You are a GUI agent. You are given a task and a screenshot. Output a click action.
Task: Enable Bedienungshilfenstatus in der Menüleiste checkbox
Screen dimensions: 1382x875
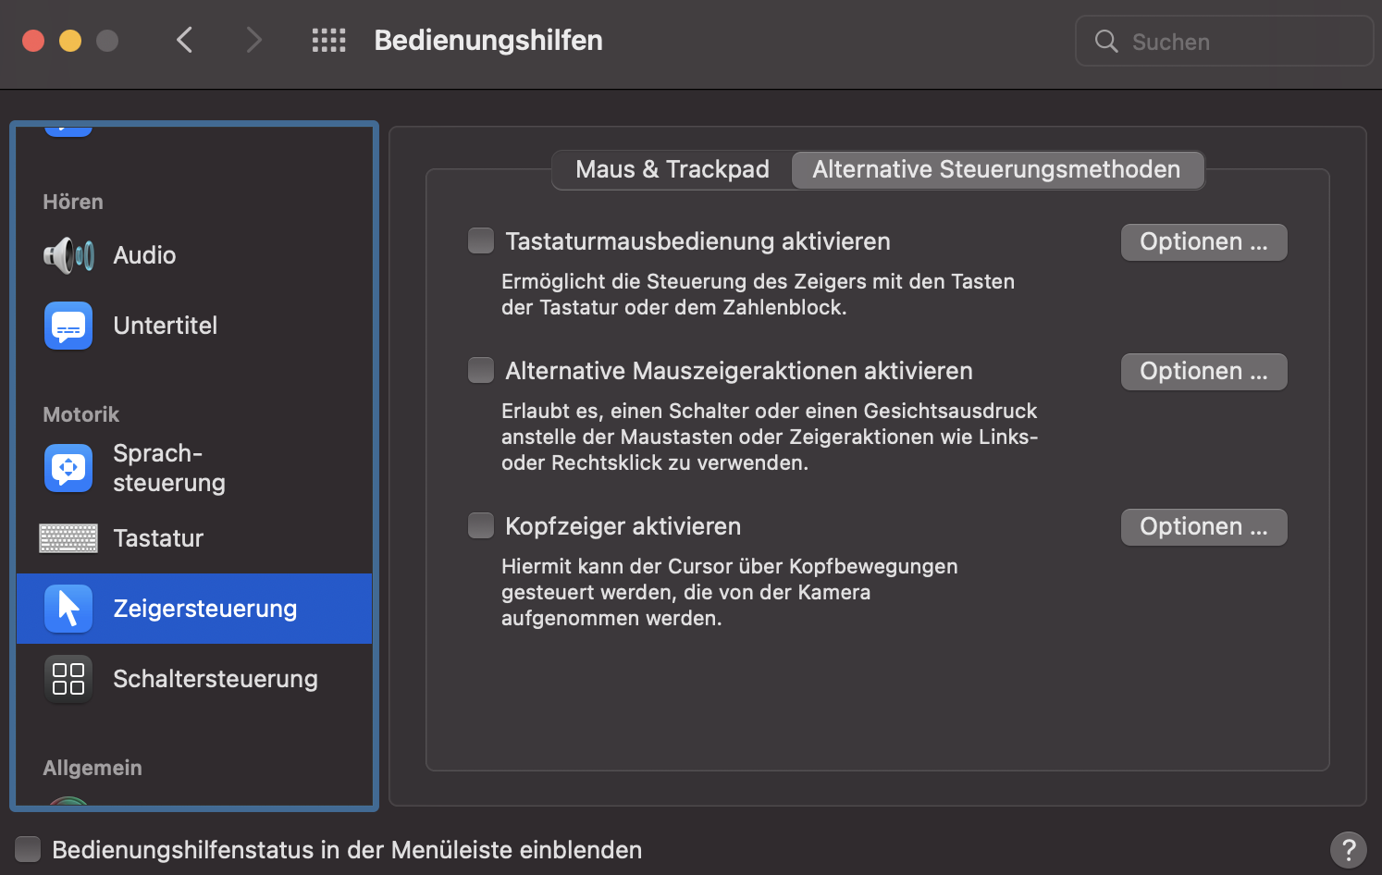click(x=28, y=849)
